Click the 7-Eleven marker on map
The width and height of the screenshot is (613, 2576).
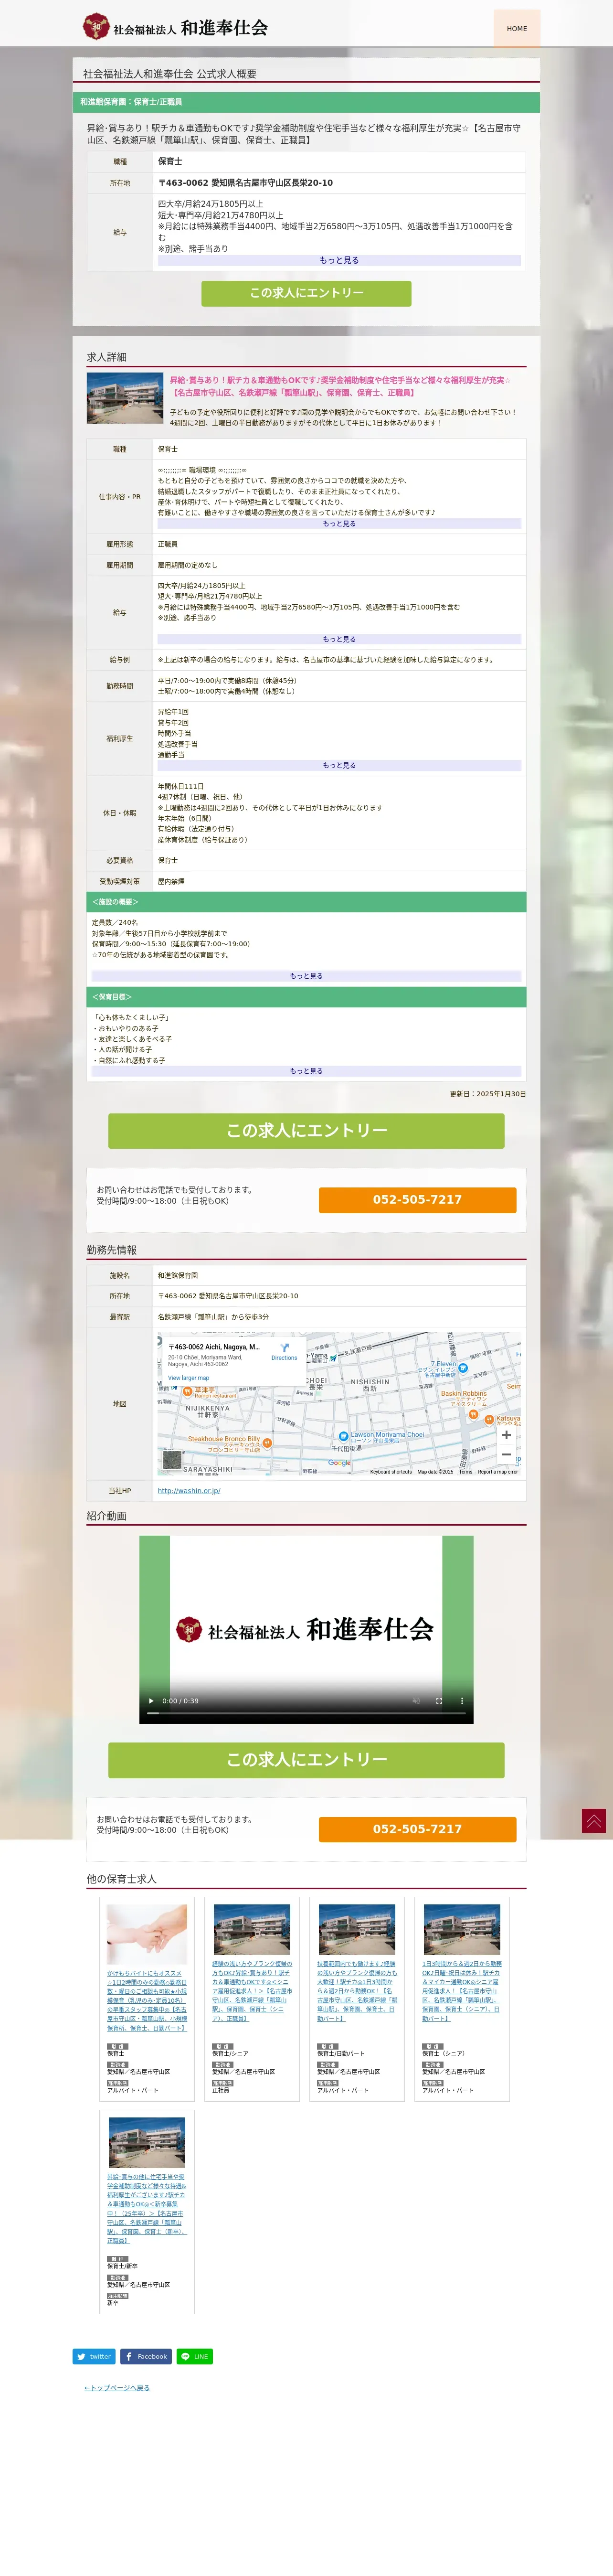tap(463, 1368)
